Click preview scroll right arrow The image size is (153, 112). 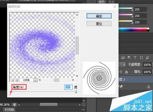point(73,80)
